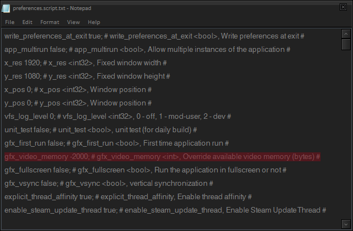The image size is (353, 231).
Task: Click the gfx_vsync false line
Action: (x=109, y=184)
